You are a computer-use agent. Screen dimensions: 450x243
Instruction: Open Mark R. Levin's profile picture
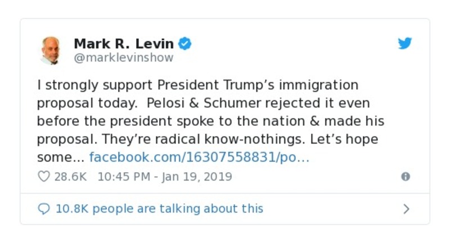point(51,50)
